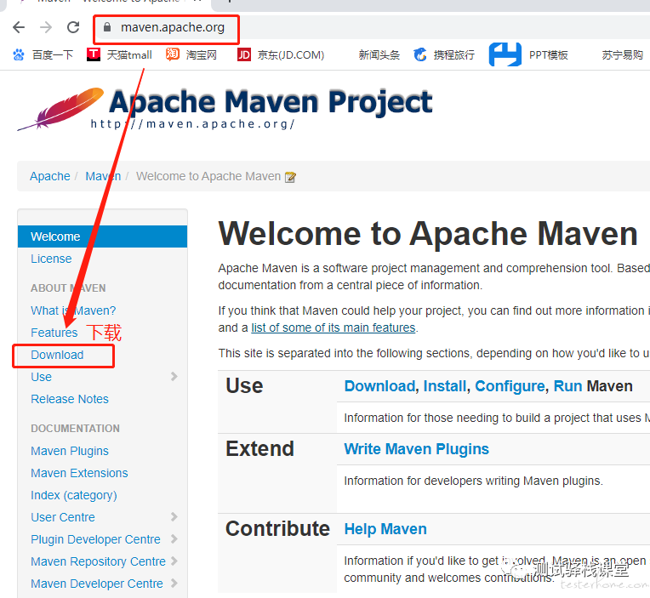
Task: Click the Baidu paw bookmark icon
Action: click(x=19, y=54)
